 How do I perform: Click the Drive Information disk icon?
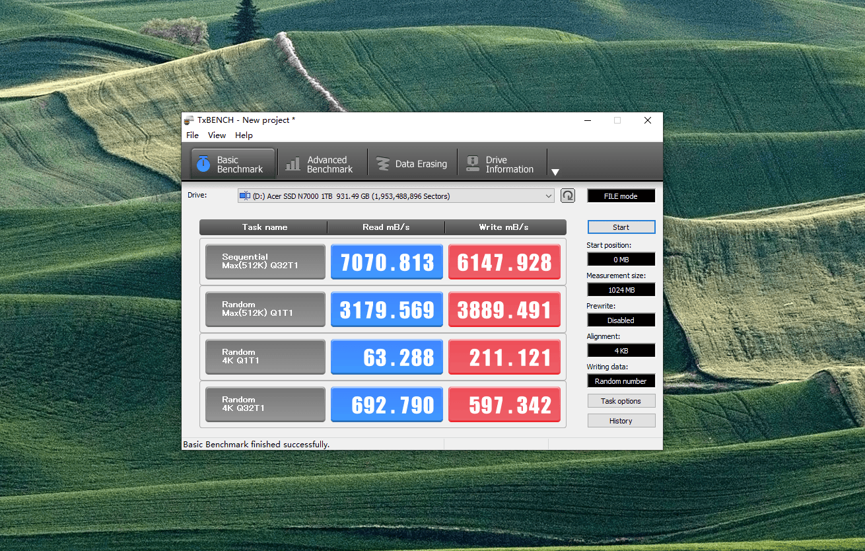473,164
